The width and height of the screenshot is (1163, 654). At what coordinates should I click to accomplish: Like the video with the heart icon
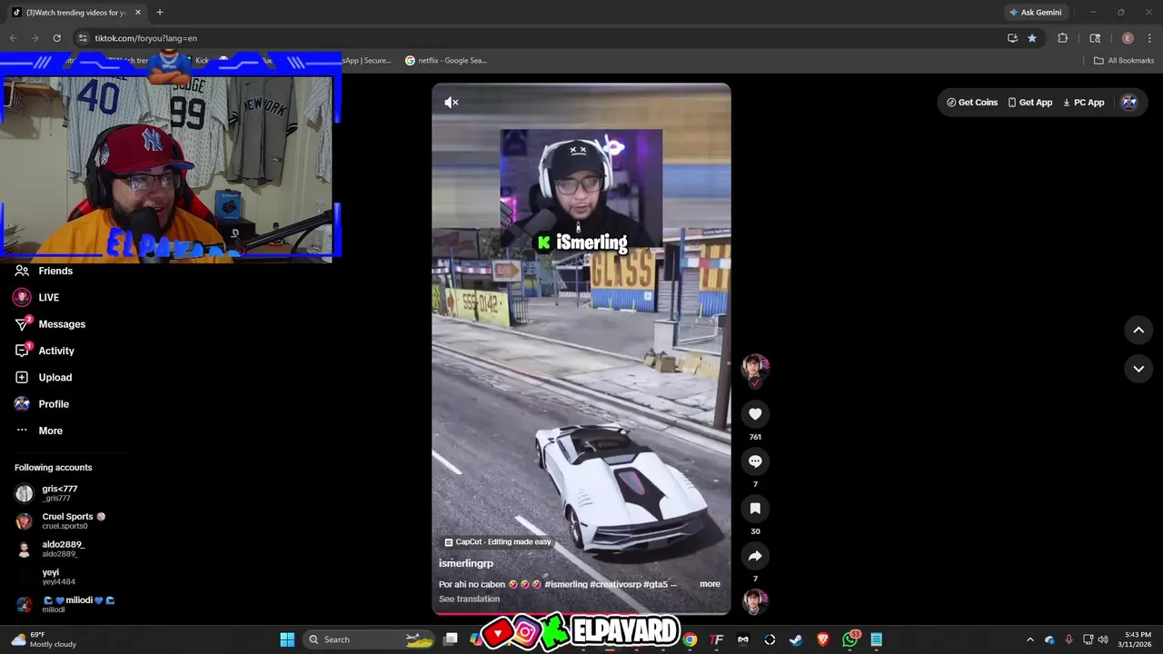coord(755,414)
